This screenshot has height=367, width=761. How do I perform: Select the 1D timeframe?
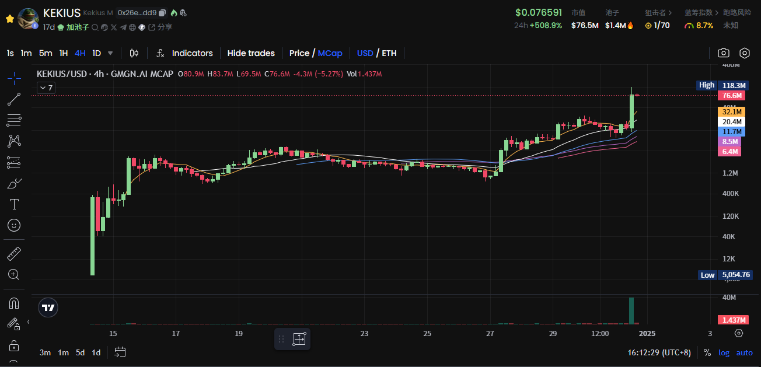[x=96, y=53]
